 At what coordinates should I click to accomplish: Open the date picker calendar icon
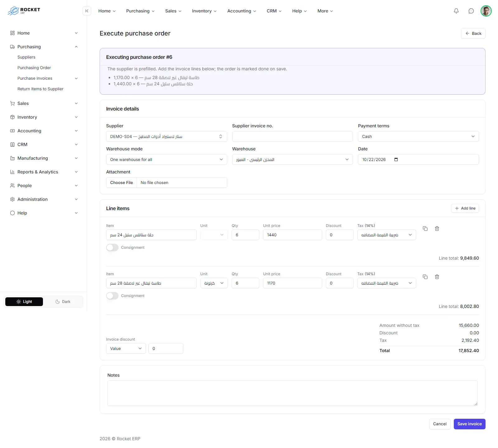(396, 159)
